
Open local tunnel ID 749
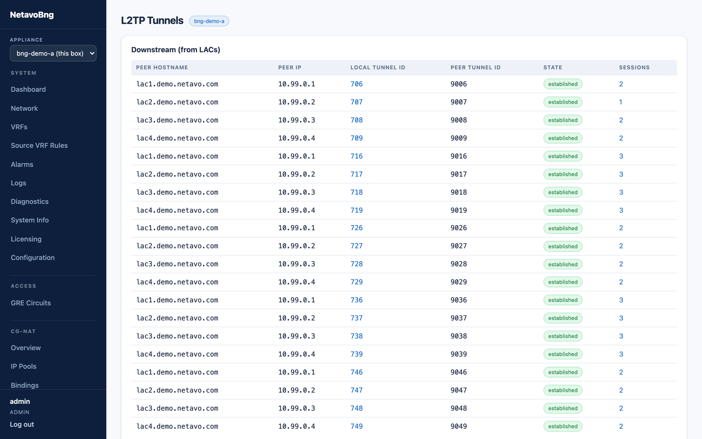coord(356,426)
